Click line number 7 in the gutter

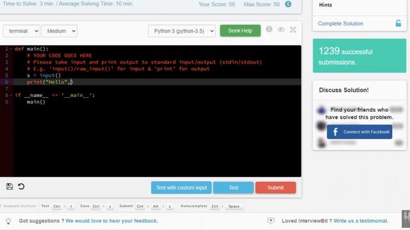point(7,89)
